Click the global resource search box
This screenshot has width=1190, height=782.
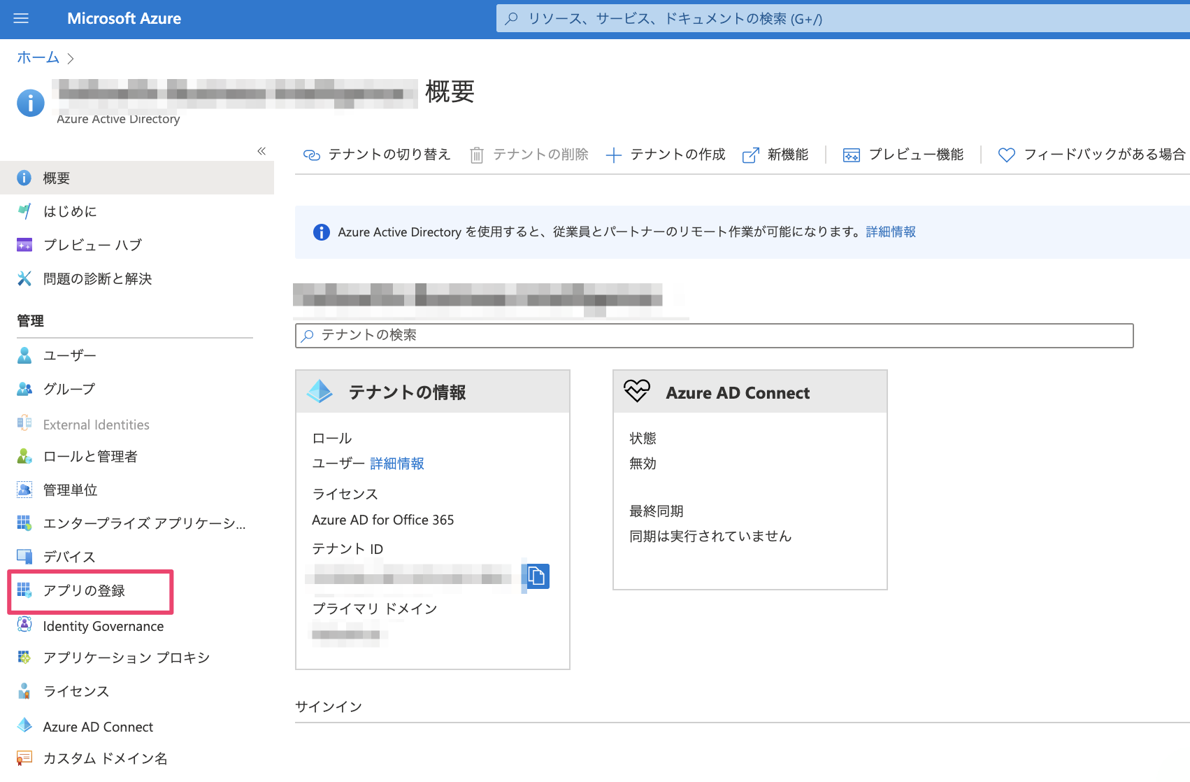[x=839, y=19]
